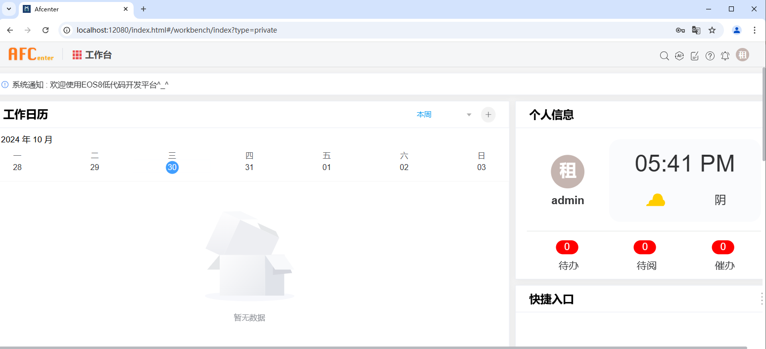Screen dimensions: 766x349
Task: Click the 工作台 grid menu icon
Action: coord(77,55)
